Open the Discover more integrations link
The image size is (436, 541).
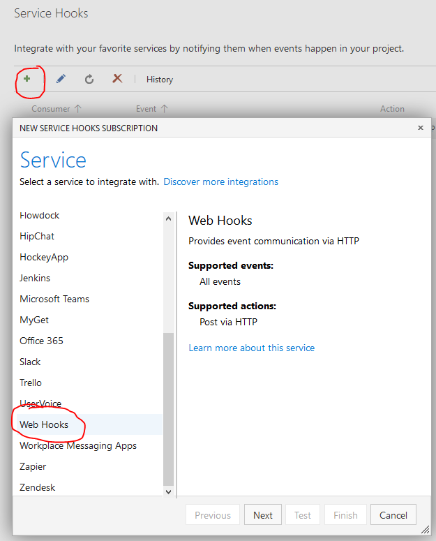pyautogui.click(x=220, y=181)
